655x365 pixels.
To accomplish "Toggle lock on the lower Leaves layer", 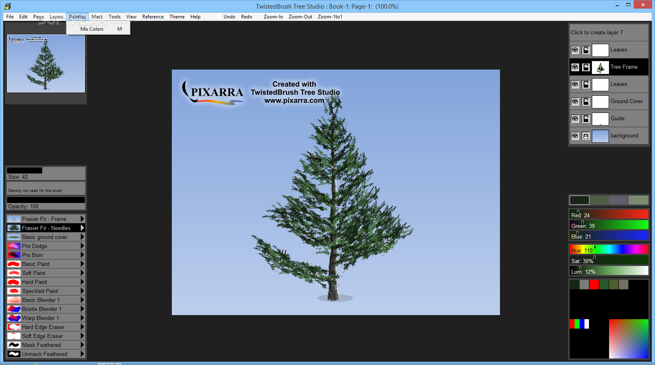I will coord(586,84).
